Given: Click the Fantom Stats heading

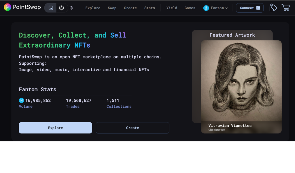Looking at the screenshot, I should [x=38, y=89].
